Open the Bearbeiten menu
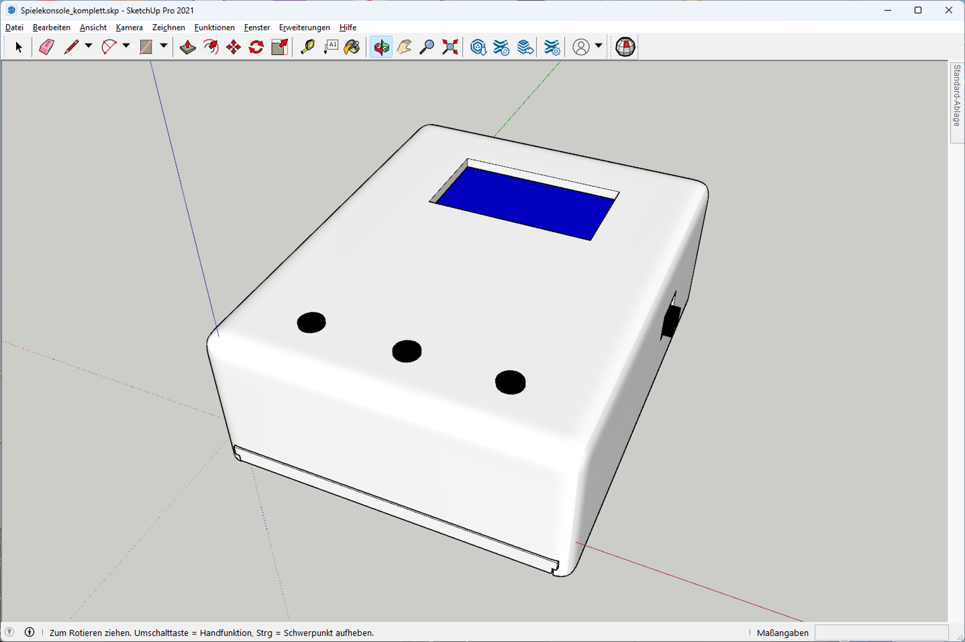The height and width of the screenshot is (642, 965). pos(51,28)
